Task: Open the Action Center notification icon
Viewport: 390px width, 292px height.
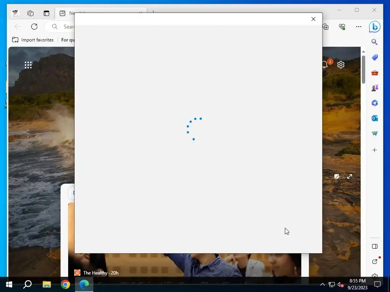Action: coord(377,284)
